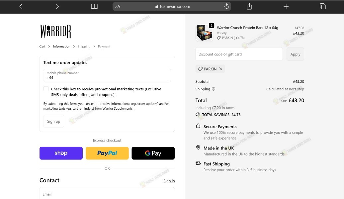Click the Sign up button
Screen dimensions: 344x199
tap(53, 121)
